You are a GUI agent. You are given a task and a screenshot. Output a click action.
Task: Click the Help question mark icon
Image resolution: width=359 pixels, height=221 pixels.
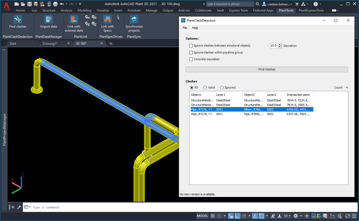coord(316,4)
